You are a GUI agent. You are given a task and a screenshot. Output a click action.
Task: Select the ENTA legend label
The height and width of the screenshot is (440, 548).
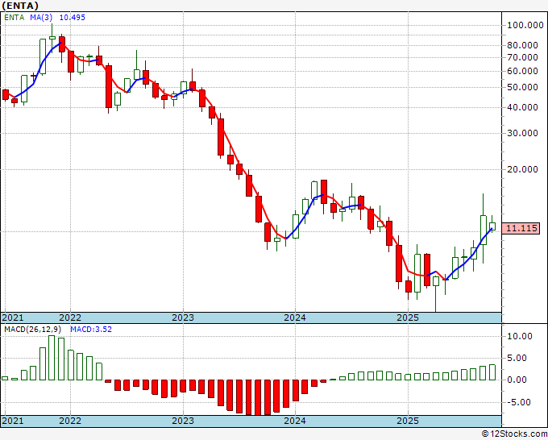(x=15, y=18)
